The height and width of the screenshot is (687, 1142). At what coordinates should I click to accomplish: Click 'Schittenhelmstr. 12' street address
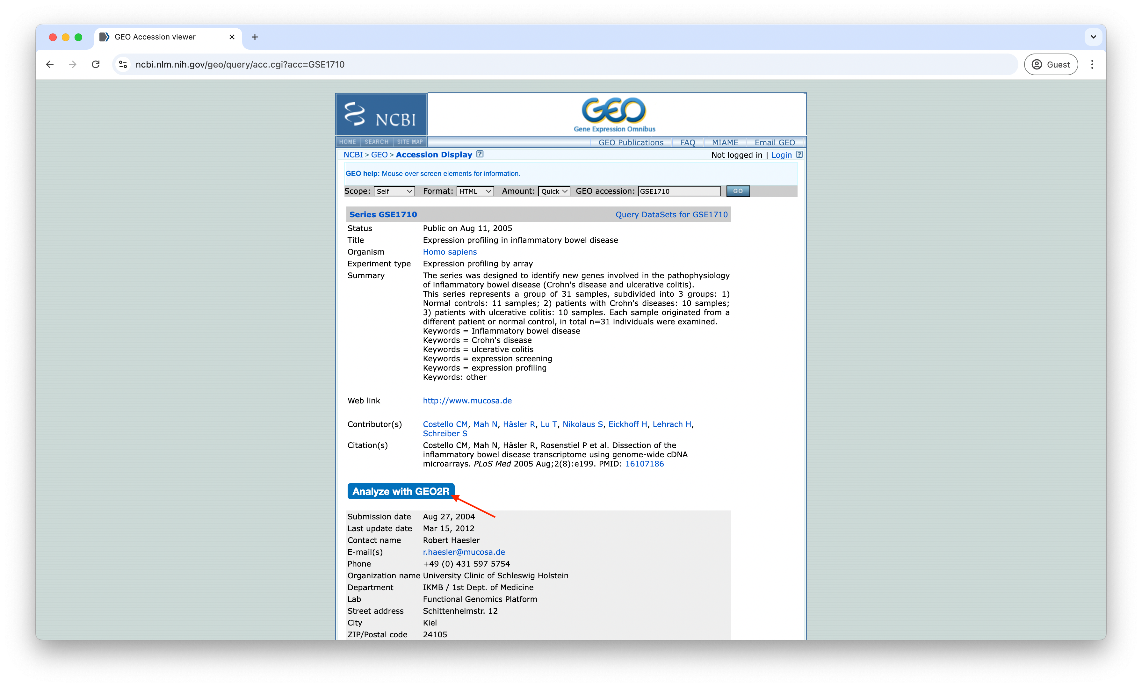pyautogui.click(x=460, y=611)
